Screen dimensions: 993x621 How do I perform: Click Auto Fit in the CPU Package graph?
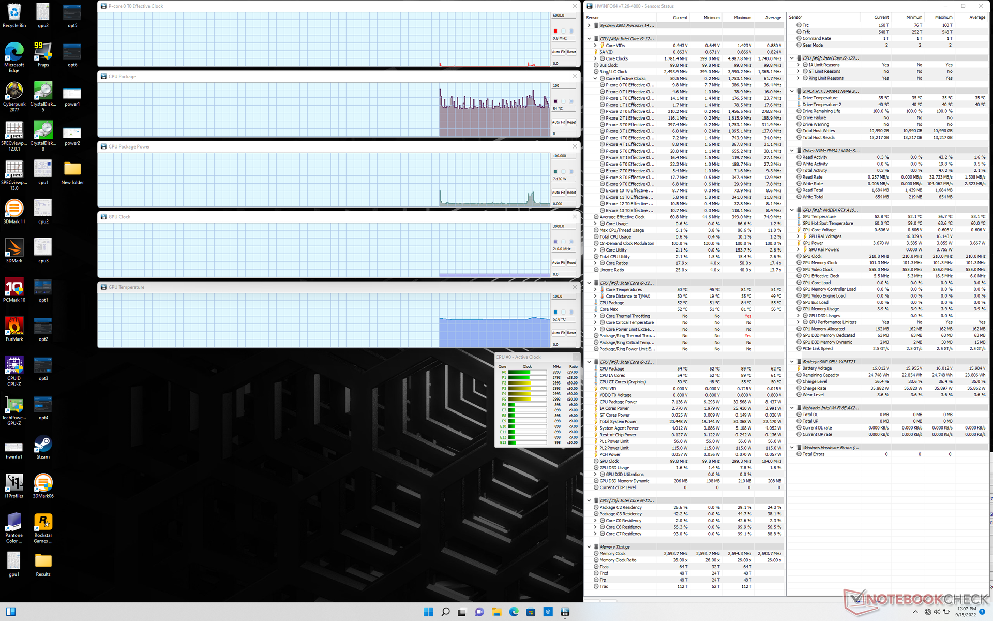(x=558, y=122)
